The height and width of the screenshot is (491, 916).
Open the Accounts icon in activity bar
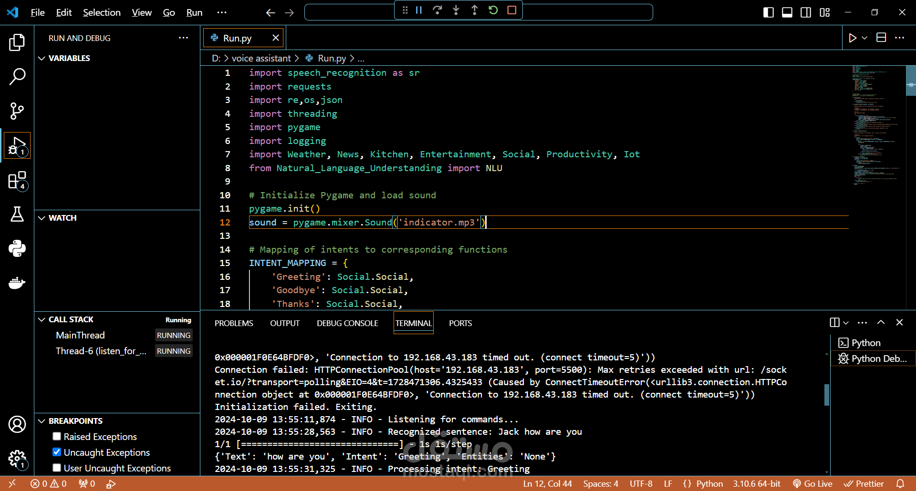[x=17, y=424]
